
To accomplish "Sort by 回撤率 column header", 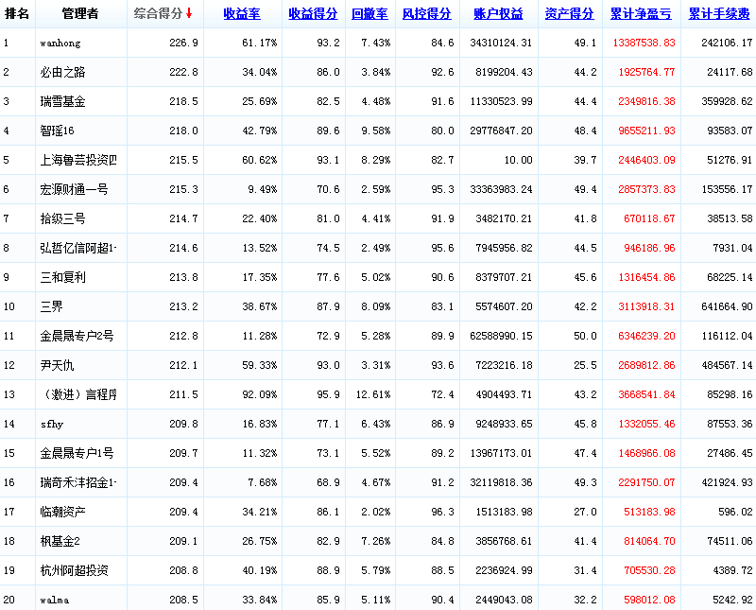I will (x=369, y=14).
